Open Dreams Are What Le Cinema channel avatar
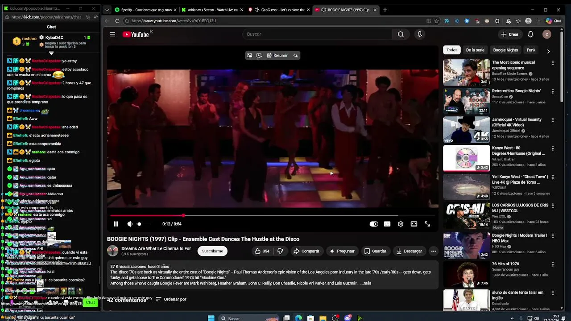Image resolution: width=571 pixels, height=321 pixels. 113,251
